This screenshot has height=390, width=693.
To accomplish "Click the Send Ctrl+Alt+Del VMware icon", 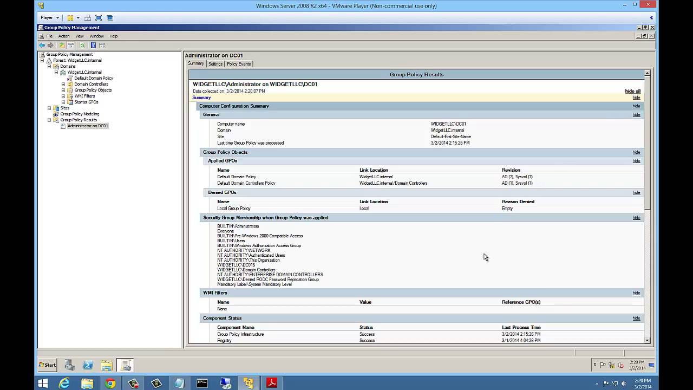I will click(88, 18).
